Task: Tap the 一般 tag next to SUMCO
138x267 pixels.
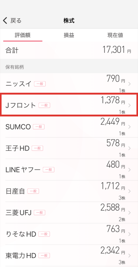Action: (39, 127)
